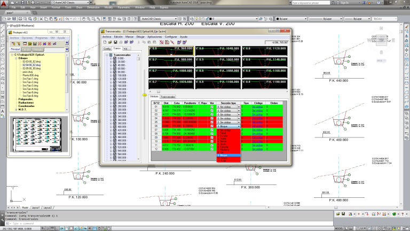Select the P.K. 1060.000 section thumbnail
Image resolution: width=410 pixels, height=231 pixels.
click(x=218, y=62)
